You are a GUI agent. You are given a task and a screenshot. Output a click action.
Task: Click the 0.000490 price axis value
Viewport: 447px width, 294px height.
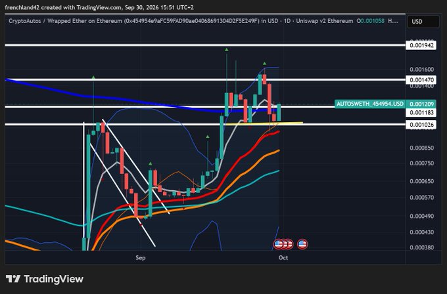click(x=421, y=216)
